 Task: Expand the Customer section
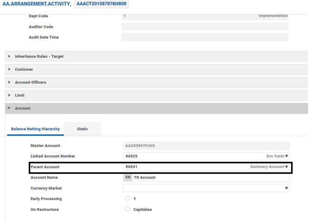24,70
